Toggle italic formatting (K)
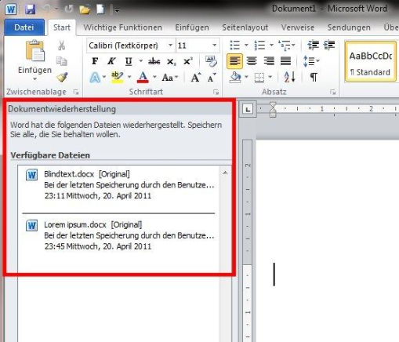 pyautogui.click(x=111, y=61)
